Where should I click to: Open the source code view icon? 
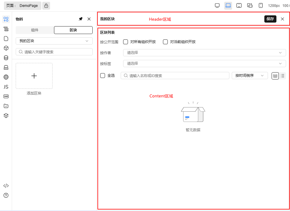coord(6,185)
